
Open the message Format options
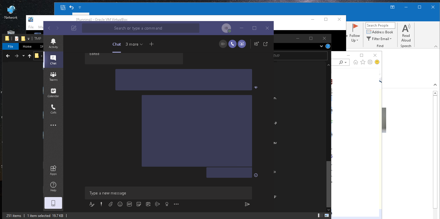pos(92,204)
